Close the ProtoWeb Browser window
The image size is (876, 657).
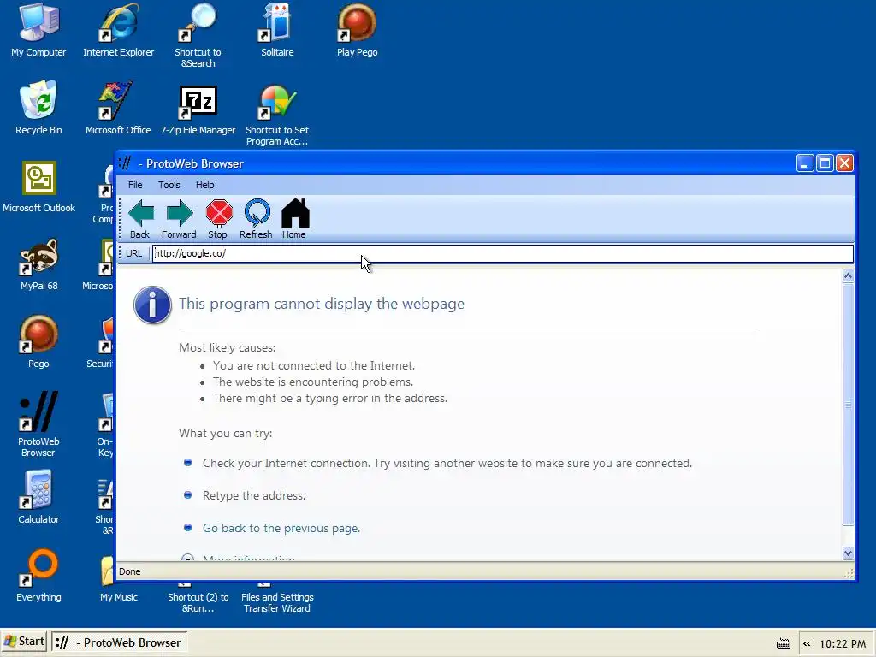tap(844, 163)
